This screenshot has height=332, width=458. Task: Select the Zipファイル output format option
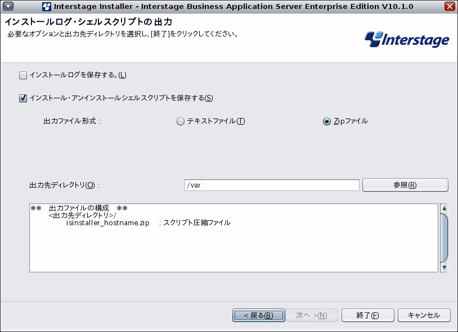click(326, 121)
